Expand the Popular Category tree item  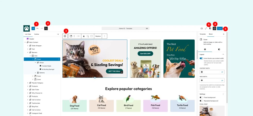28,83
